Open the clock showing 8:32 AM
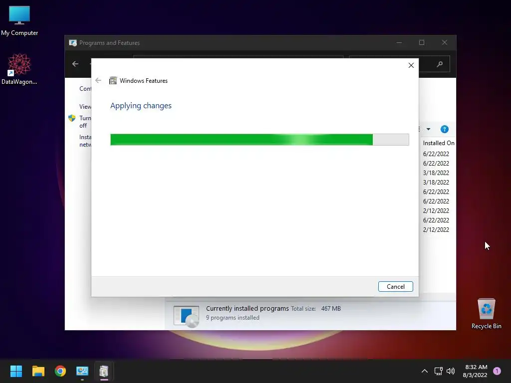 click(475, 371)
